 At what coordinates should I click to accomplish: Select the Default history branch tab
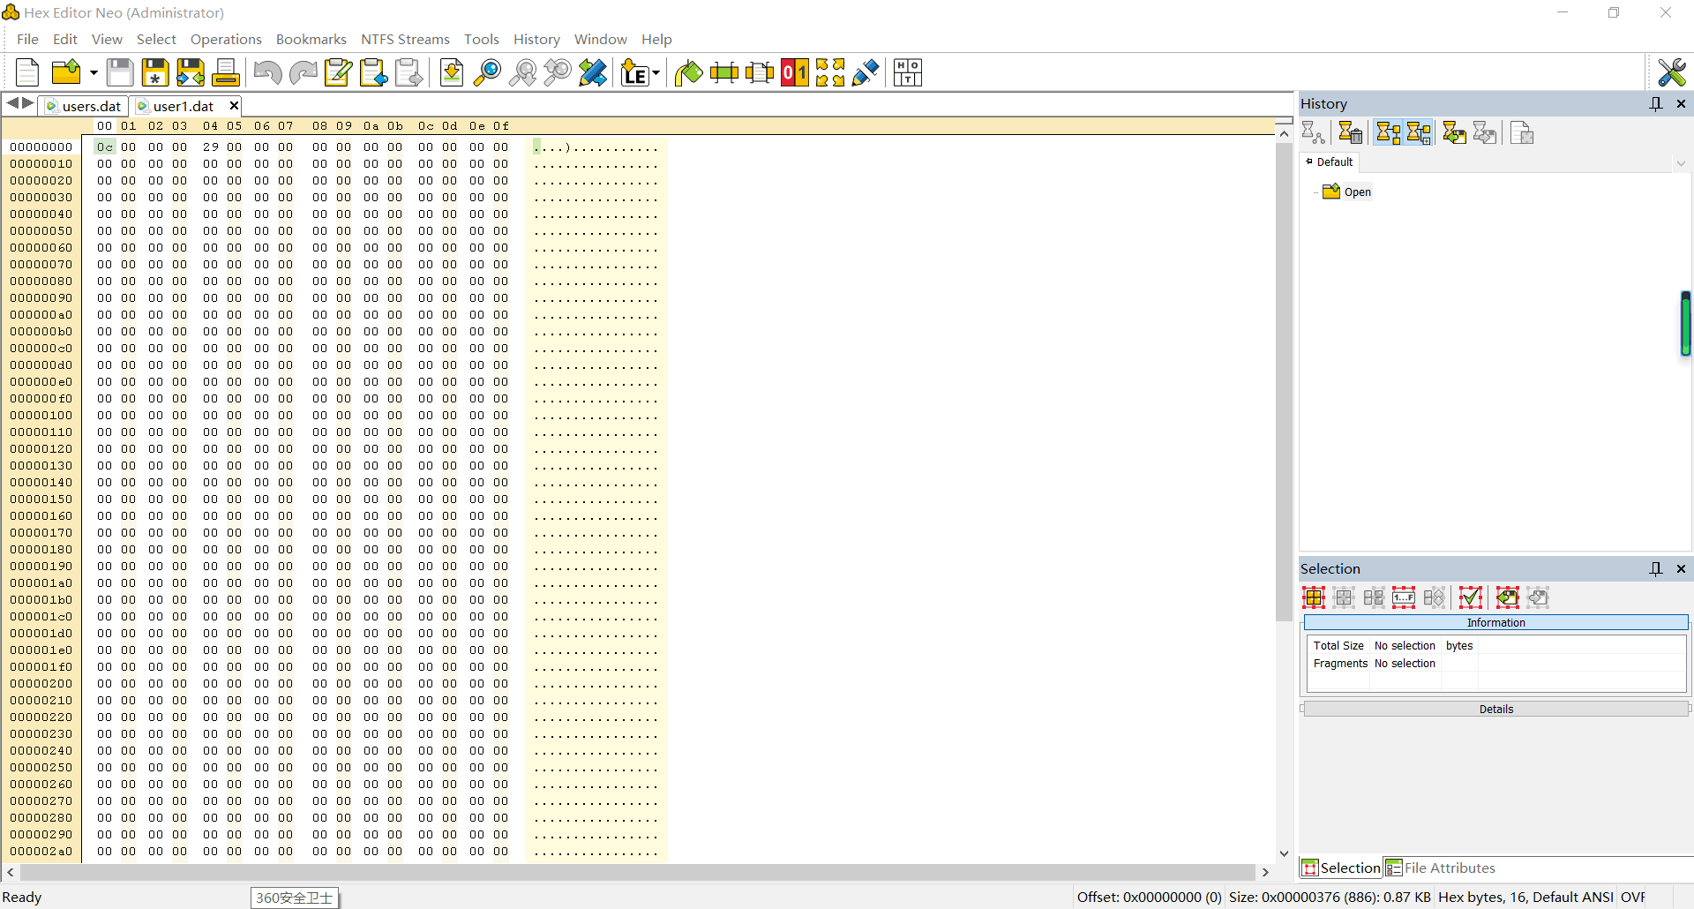tap(1330, 162)
